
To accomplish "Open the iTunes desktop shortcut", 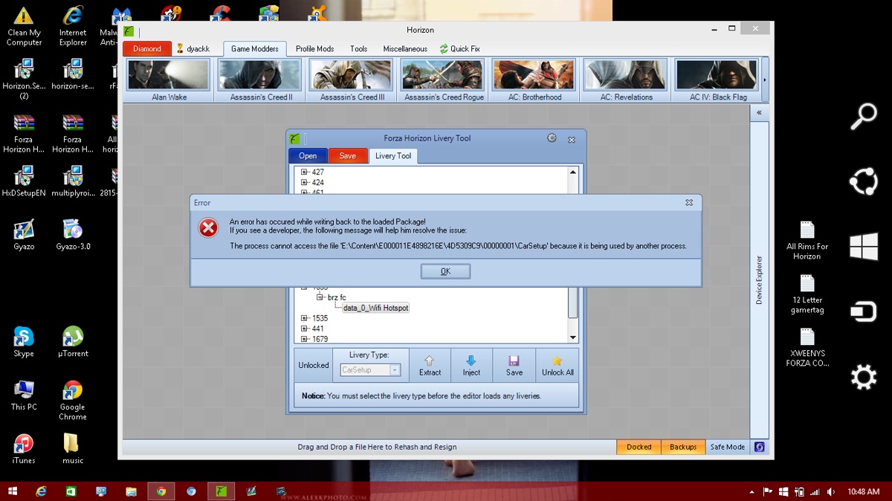I will (24, 448).
